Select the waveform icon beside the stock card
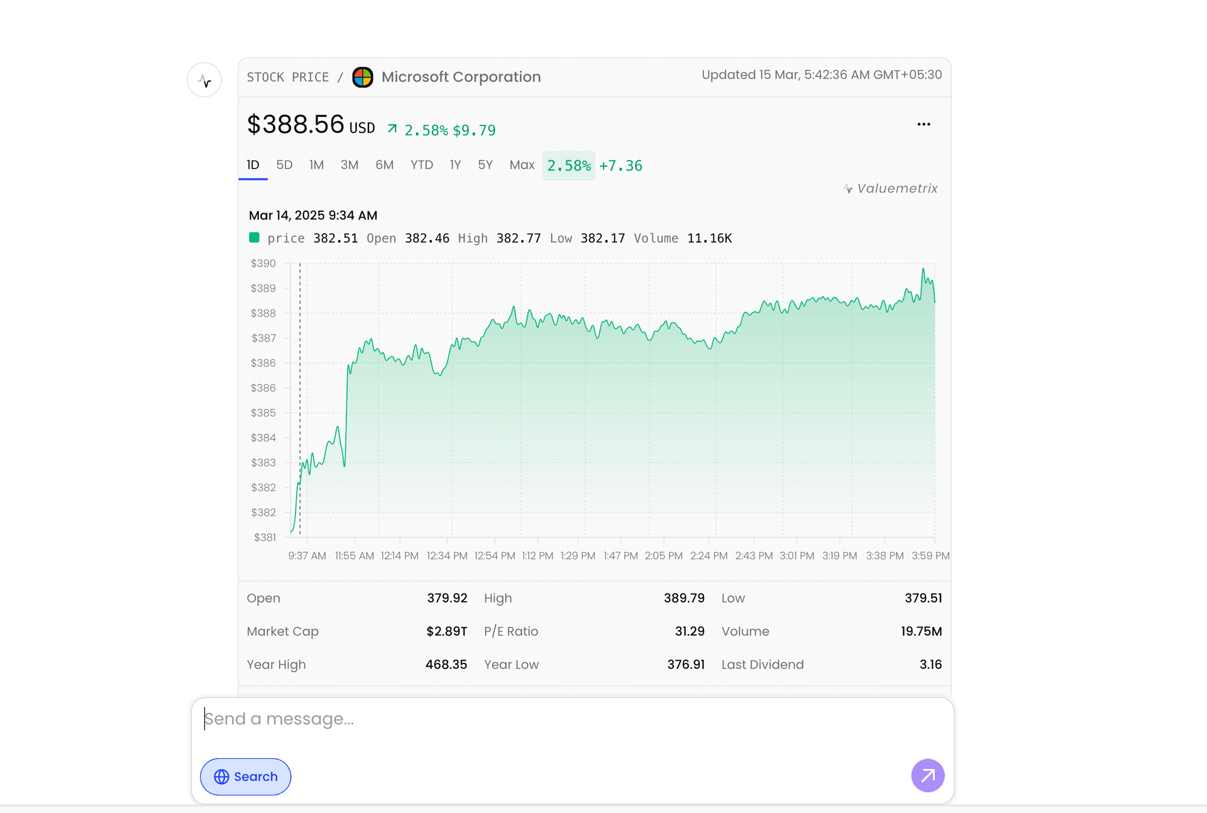The height and width of the screenshot is (813, 1207). click(204, 79)
